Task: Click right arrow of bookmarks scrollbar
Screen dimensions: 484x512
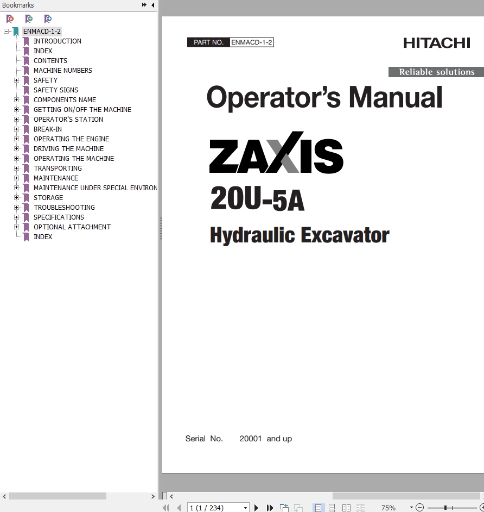Action: coord(152,496)
